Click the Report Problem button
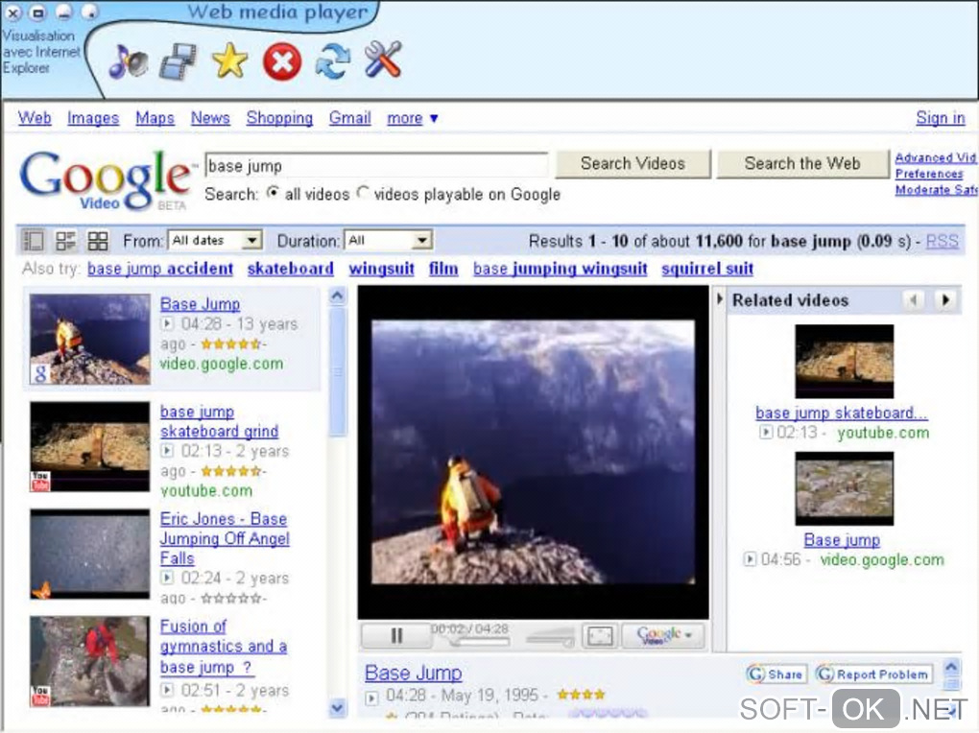This screenshot has width=979, height=733. click(874, 674)
